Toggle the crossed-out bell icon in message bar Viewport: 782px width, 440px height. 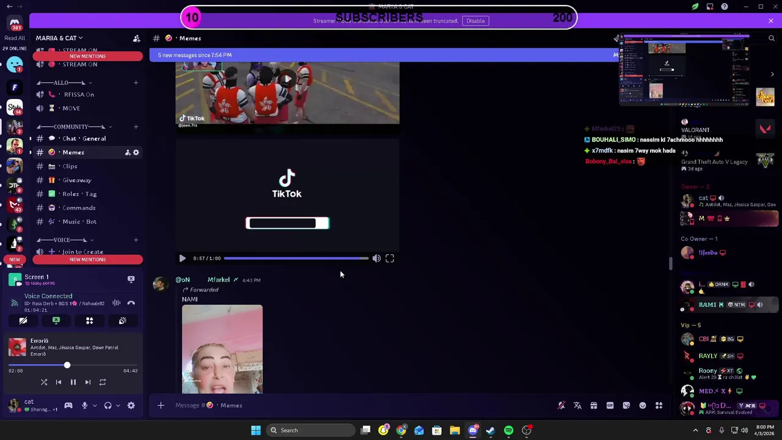click(561, 405)
